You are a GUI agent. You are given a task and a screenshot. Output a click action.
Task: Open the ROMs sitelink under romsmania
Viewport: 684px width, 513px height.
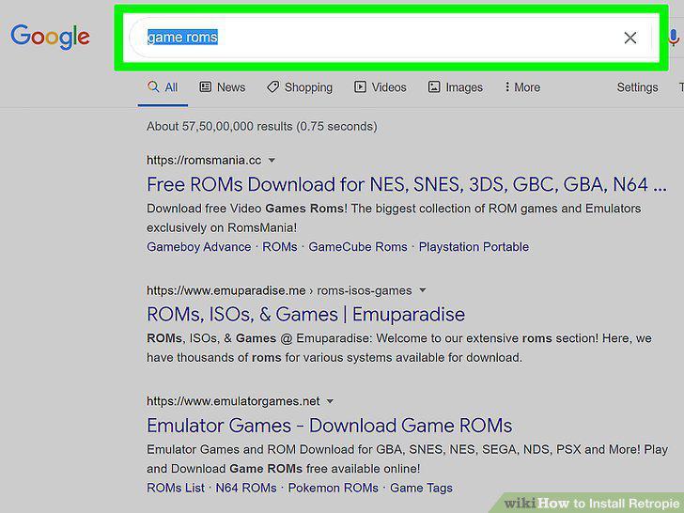280,247
